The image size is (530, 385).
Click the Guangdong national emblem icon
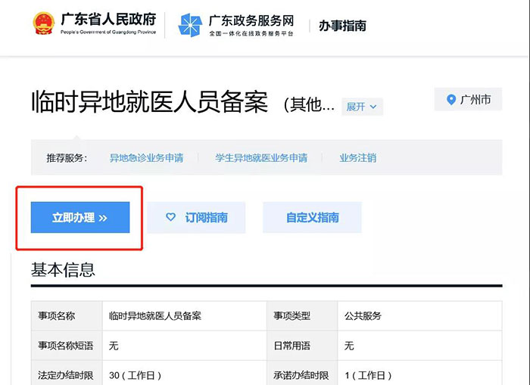(43, 25)
